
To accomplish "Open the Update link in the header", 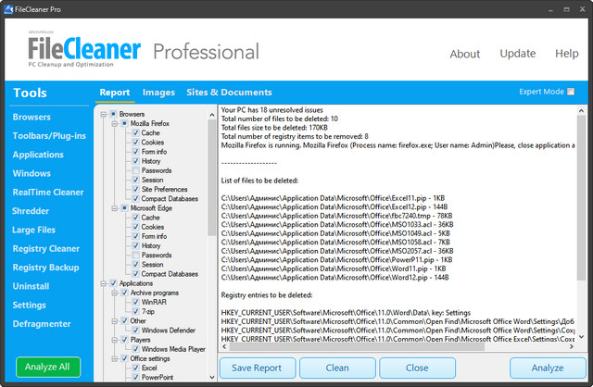I will click(517, 54).
